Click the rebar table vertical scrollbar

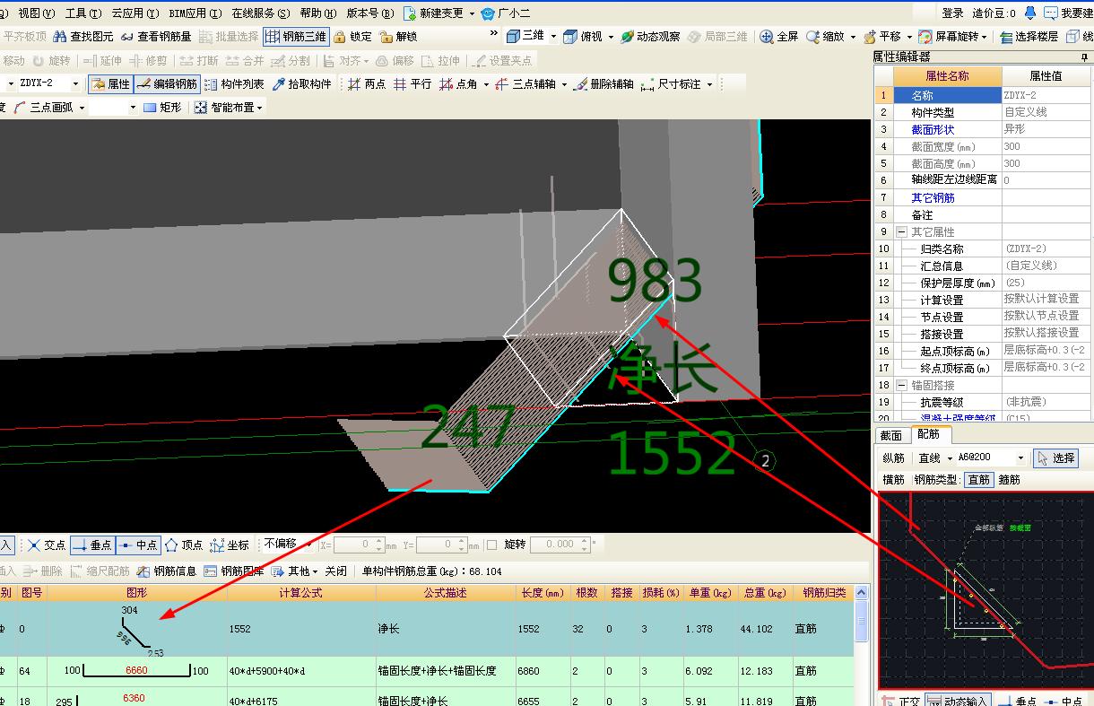point(862,619)
